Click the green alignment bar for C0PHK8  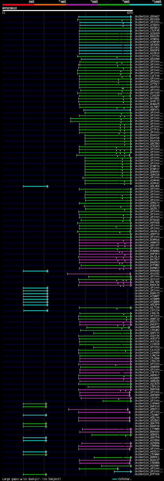(x=35, y=404)
